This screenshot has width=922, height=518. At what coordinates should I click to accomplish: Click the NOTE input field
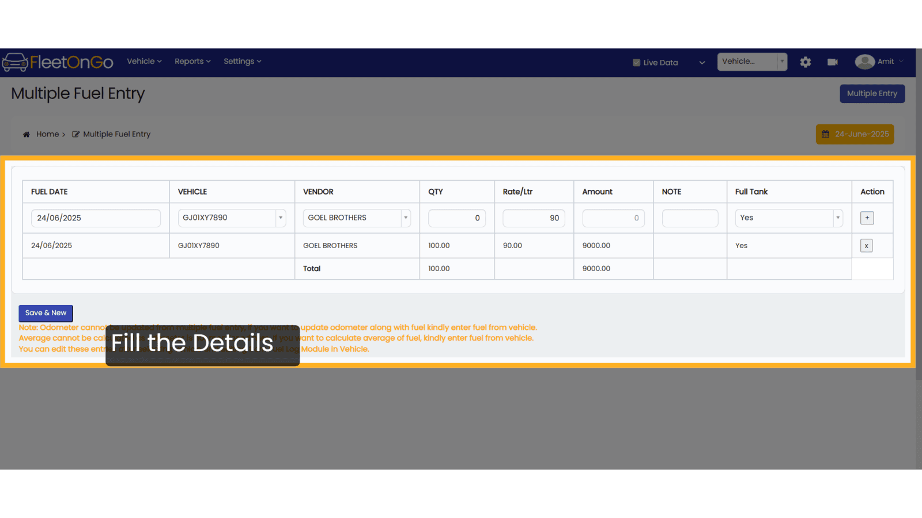point(690,218)
